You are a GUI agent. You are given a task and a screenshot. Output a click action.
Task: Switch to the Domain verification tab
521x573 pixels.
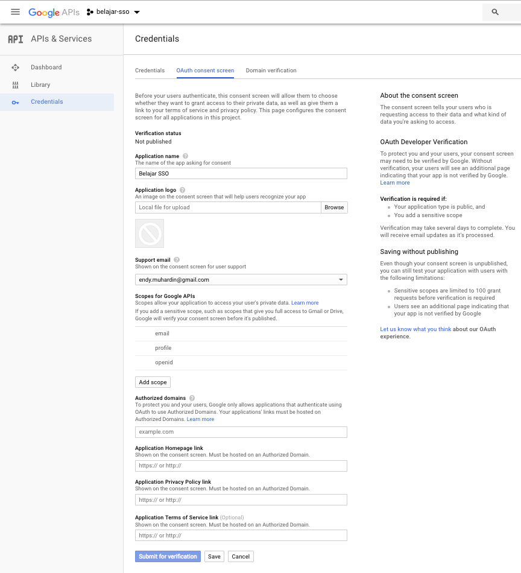[271, 71]
